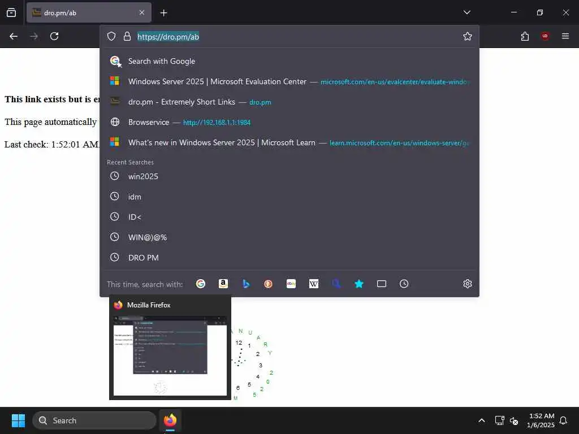The width and height of the screenshot is (579, 434).
Task: Open search settings gear icon
Action: 468,284
